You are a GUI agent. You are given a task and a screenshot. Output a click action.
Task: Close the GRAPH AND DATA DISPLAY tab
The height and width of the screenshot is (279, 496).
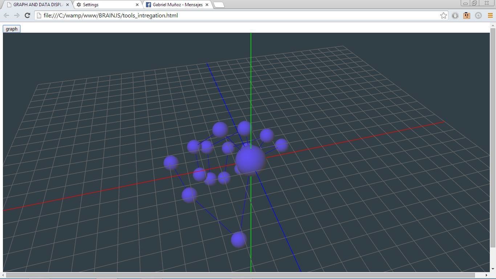[67, 5]
